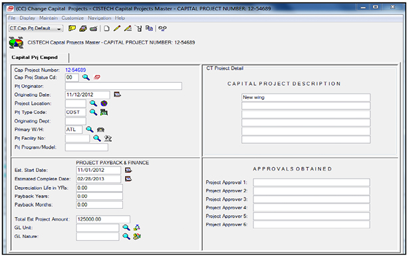This screenshot has height=258, width=409.
Task: Click the Project Approver 2 field
Action: (311, 191)
